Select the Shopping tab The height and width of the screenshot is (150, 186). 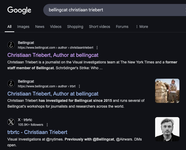(75, 27)
